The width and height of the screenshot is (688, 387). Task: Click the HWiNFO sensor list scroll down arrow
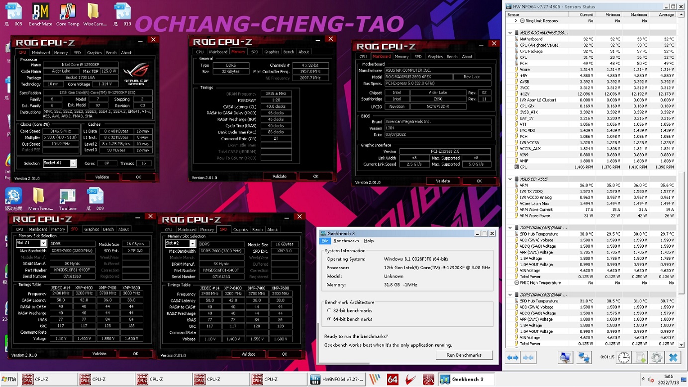pos(682,345)
